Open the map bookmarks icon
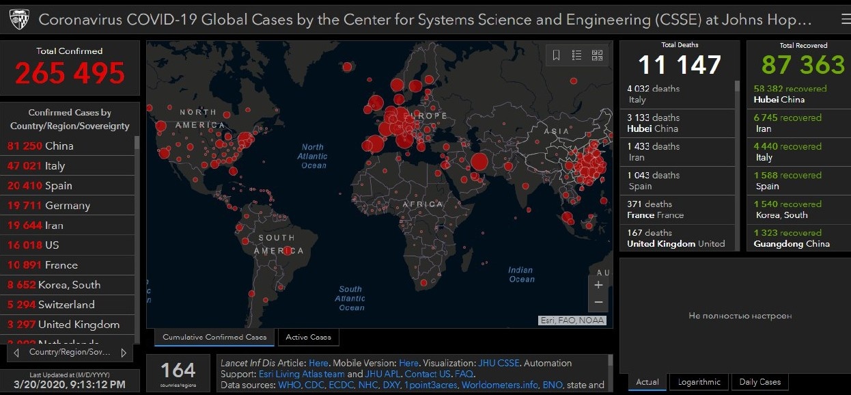The height and width of the screenshot is (395, 851). pos(557,55)
